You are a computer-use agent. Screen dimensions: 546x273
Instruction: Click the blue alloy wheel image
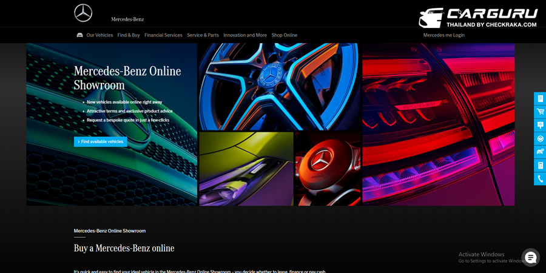coord(279,86)
